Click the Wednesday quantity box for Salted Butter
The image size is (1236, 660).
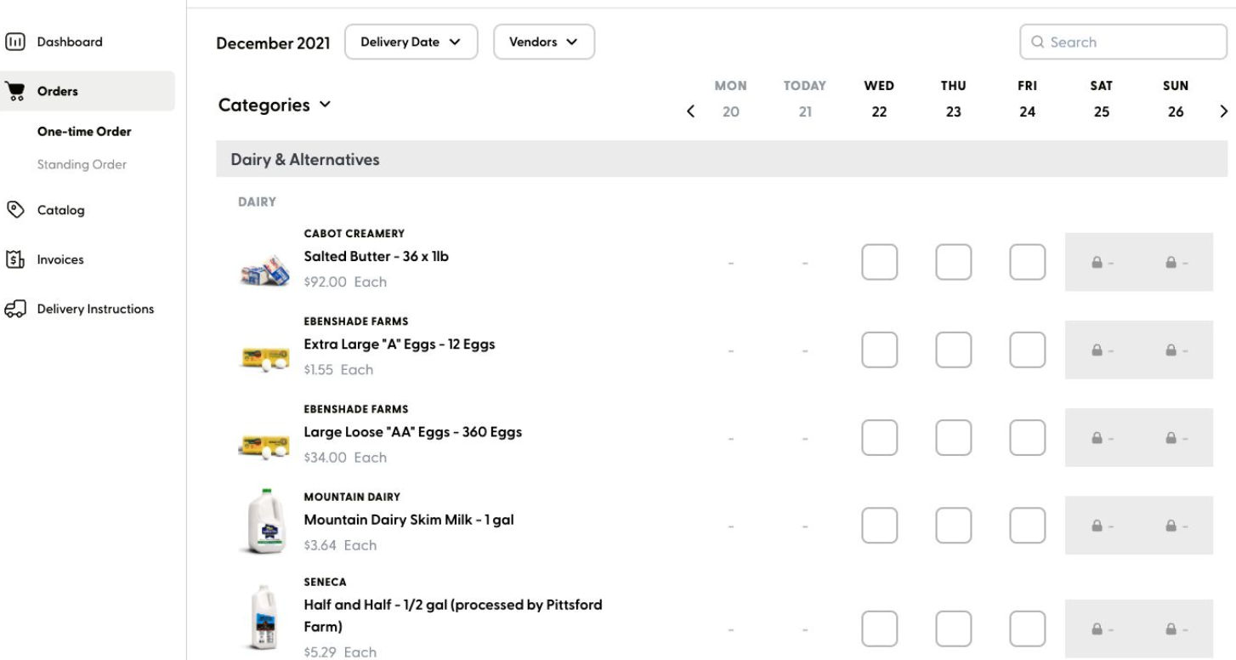(879, 262)
